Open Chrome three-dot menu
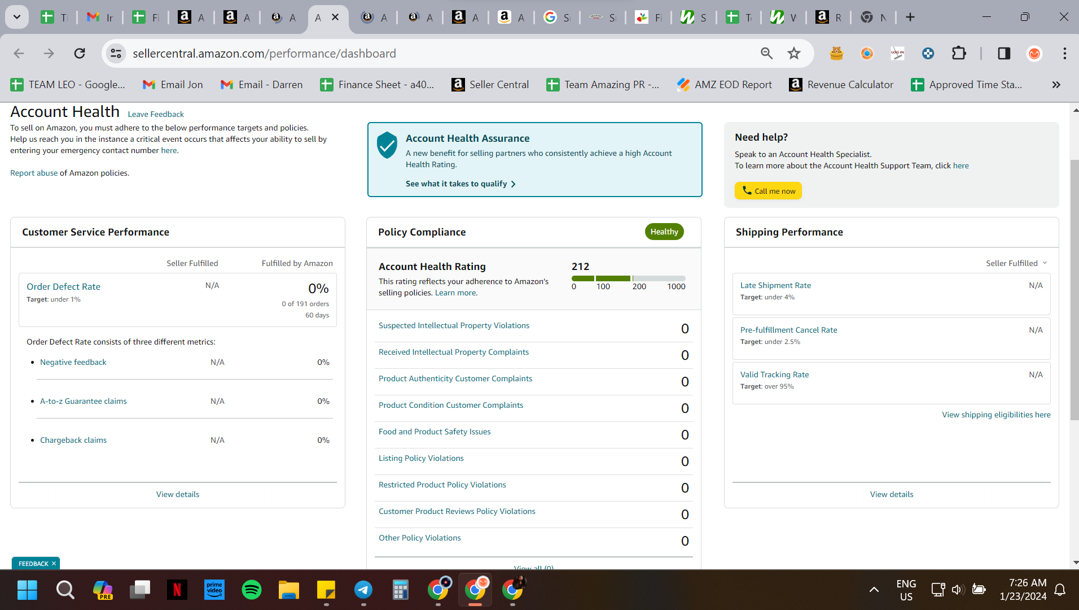This screenshot has height=610, width=1079. click(1064, 53)
